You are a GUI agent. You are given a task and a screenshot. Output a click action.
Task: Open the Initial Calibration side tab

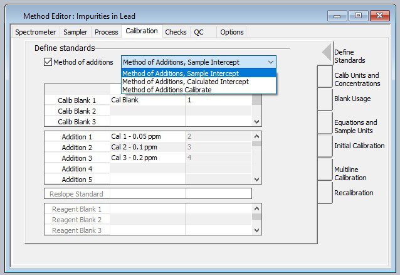click(359, 146)
